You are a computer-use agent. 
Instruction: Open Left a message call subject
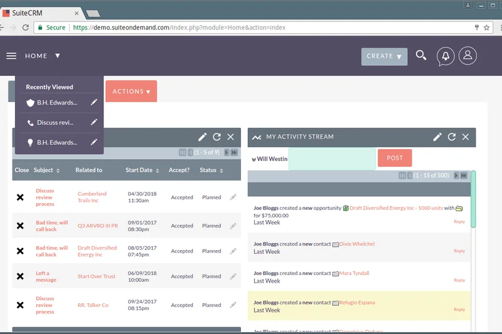click(46, 276)
